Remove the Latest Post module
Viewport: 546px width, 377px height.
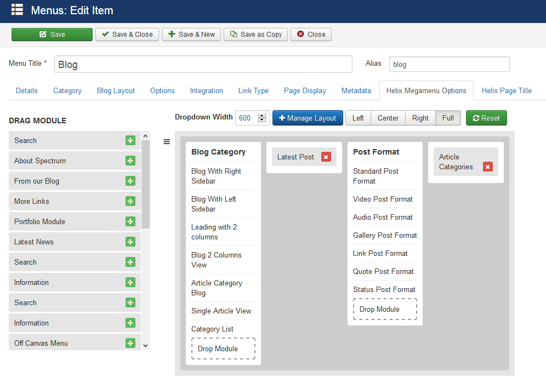pyautogui.click(x=326, y=157)
